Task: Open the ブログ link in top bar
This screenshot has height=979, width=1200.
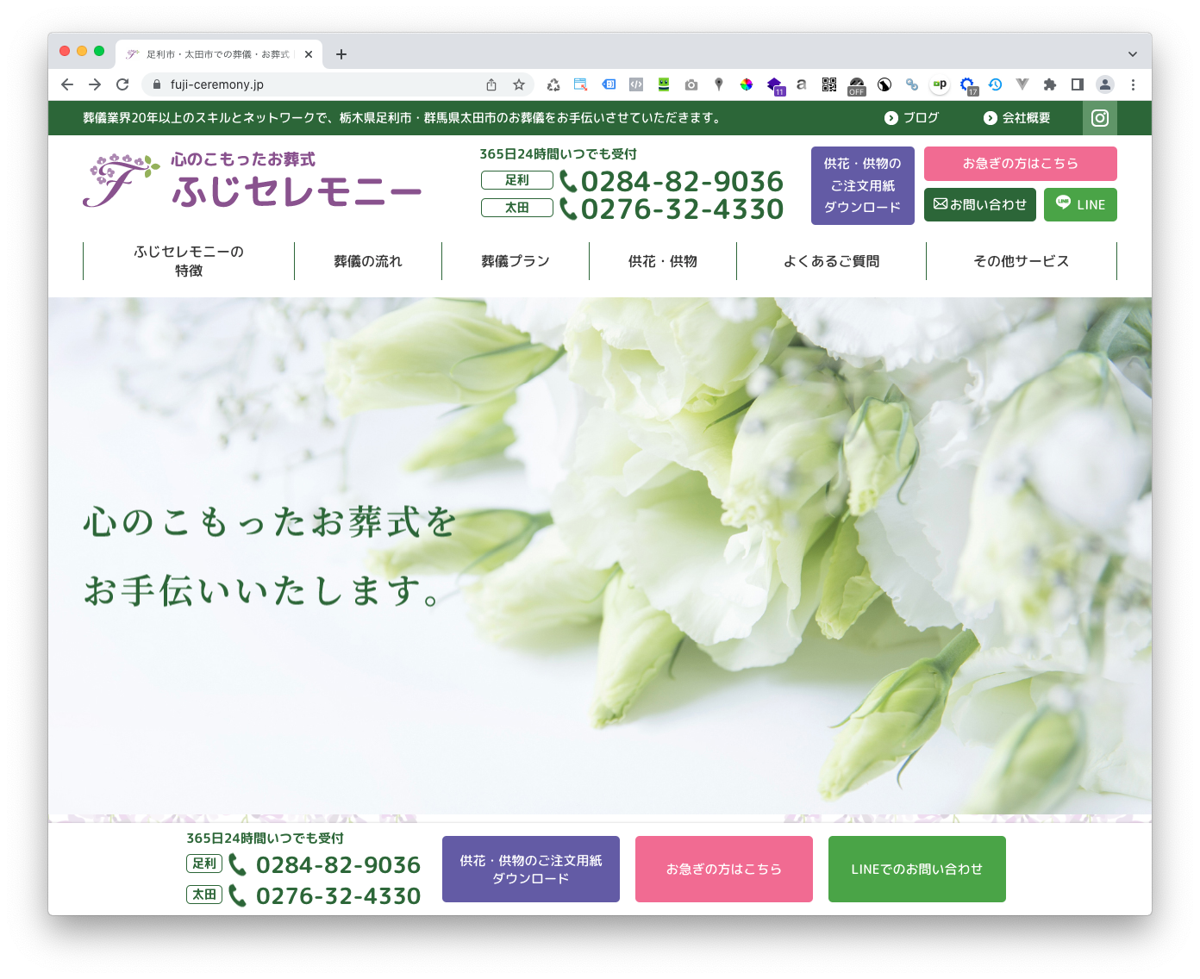Action: pos(912,118)
